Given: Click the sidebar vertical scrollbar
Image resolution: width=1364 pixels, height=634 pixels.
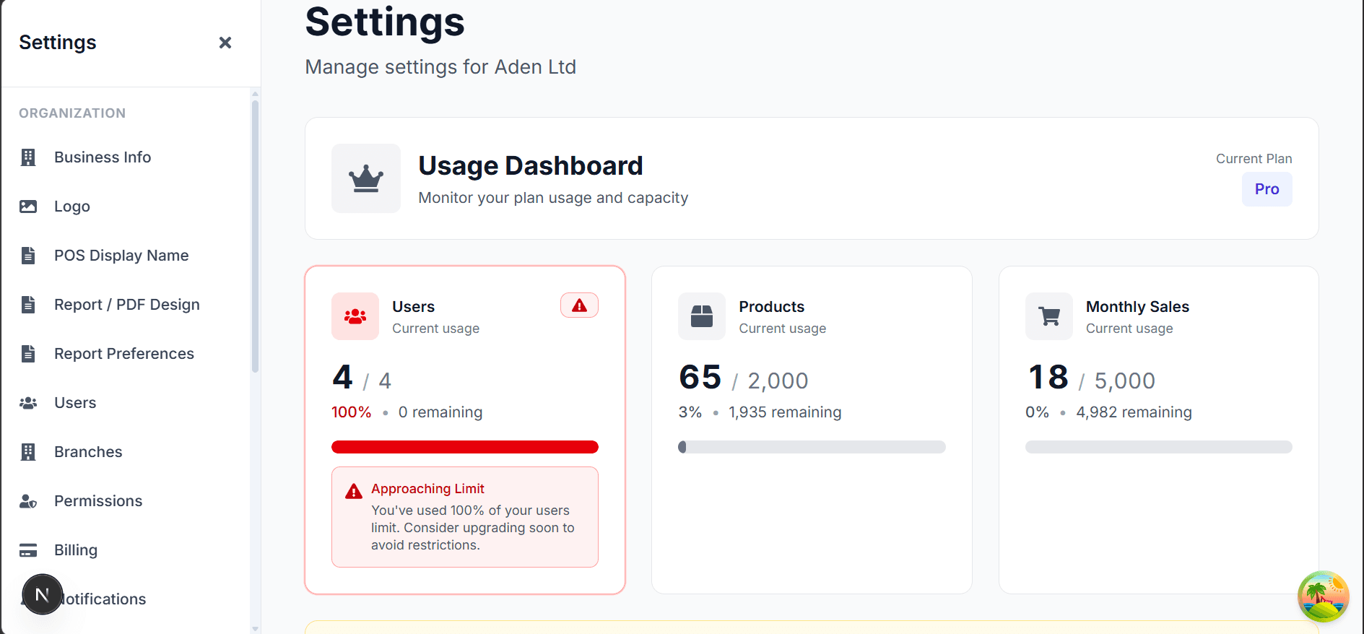Looking at the screenshot, I should point(255,236).
